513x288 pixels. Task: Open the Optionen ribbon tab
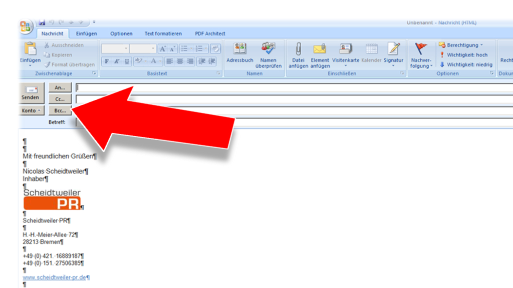point(121,33)
